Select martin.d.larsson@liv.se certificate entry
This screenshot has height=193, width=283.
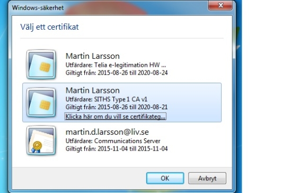pyautogui.click(x=122, y=141)
